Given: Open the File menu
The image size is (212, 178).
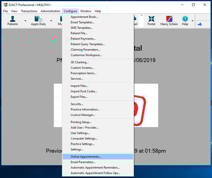Looking at the screenshot, I should 5,11.
